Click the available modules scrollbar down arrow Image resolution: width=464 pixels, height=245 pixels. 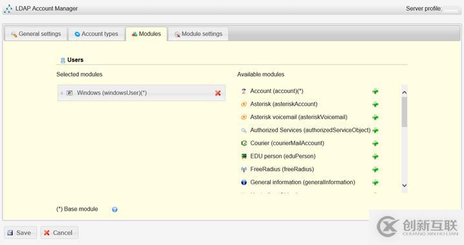(405, 186)
